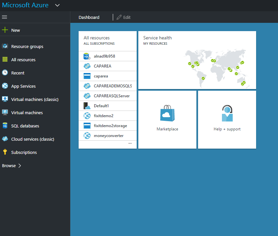Click the All resources grid icon
The width and height of the screenshot is (278, 236).
pos(5,59)
